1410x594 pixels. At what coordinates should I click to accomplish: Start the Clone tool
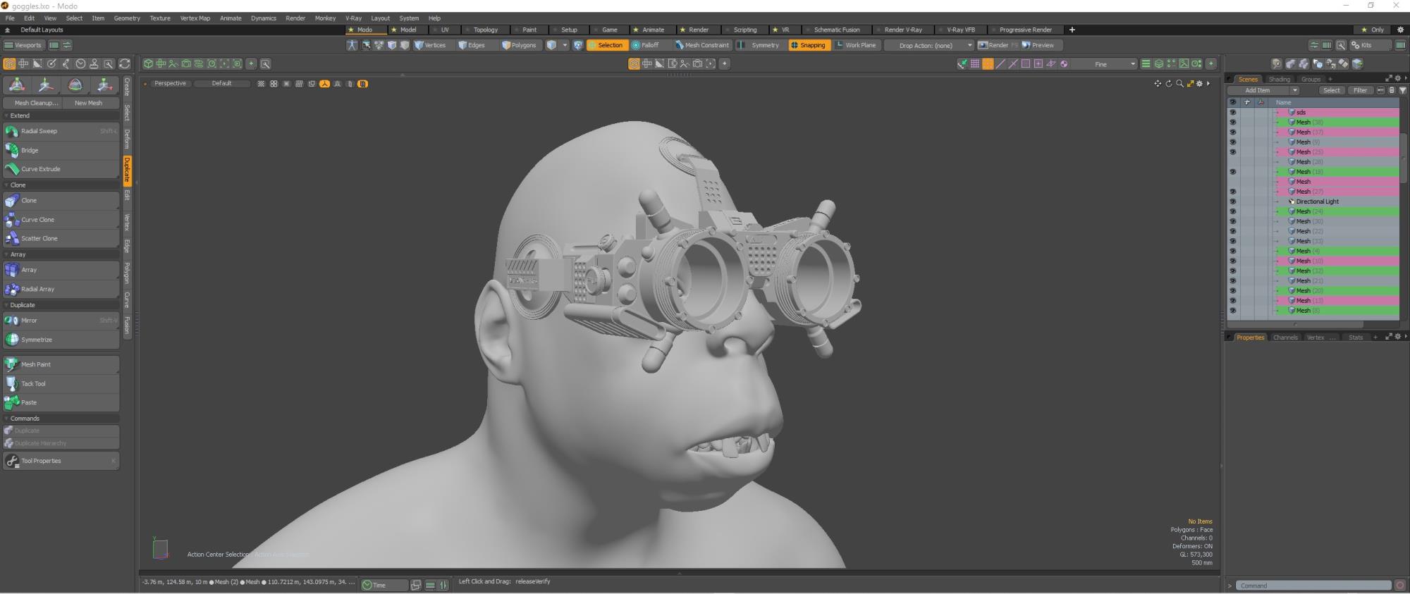click(61, 201)
